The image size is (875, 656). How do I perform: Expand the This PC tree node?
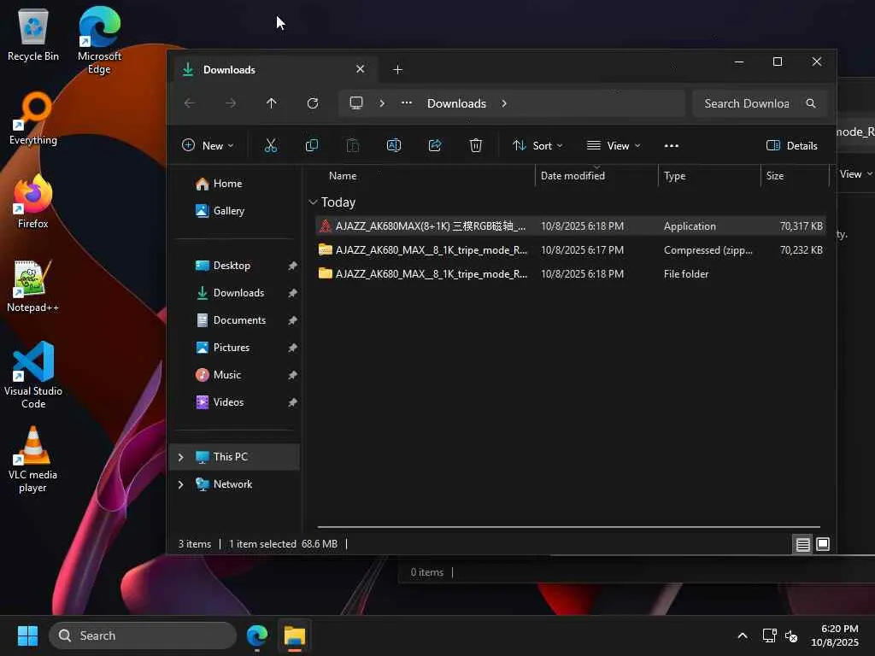click(180, 457)
